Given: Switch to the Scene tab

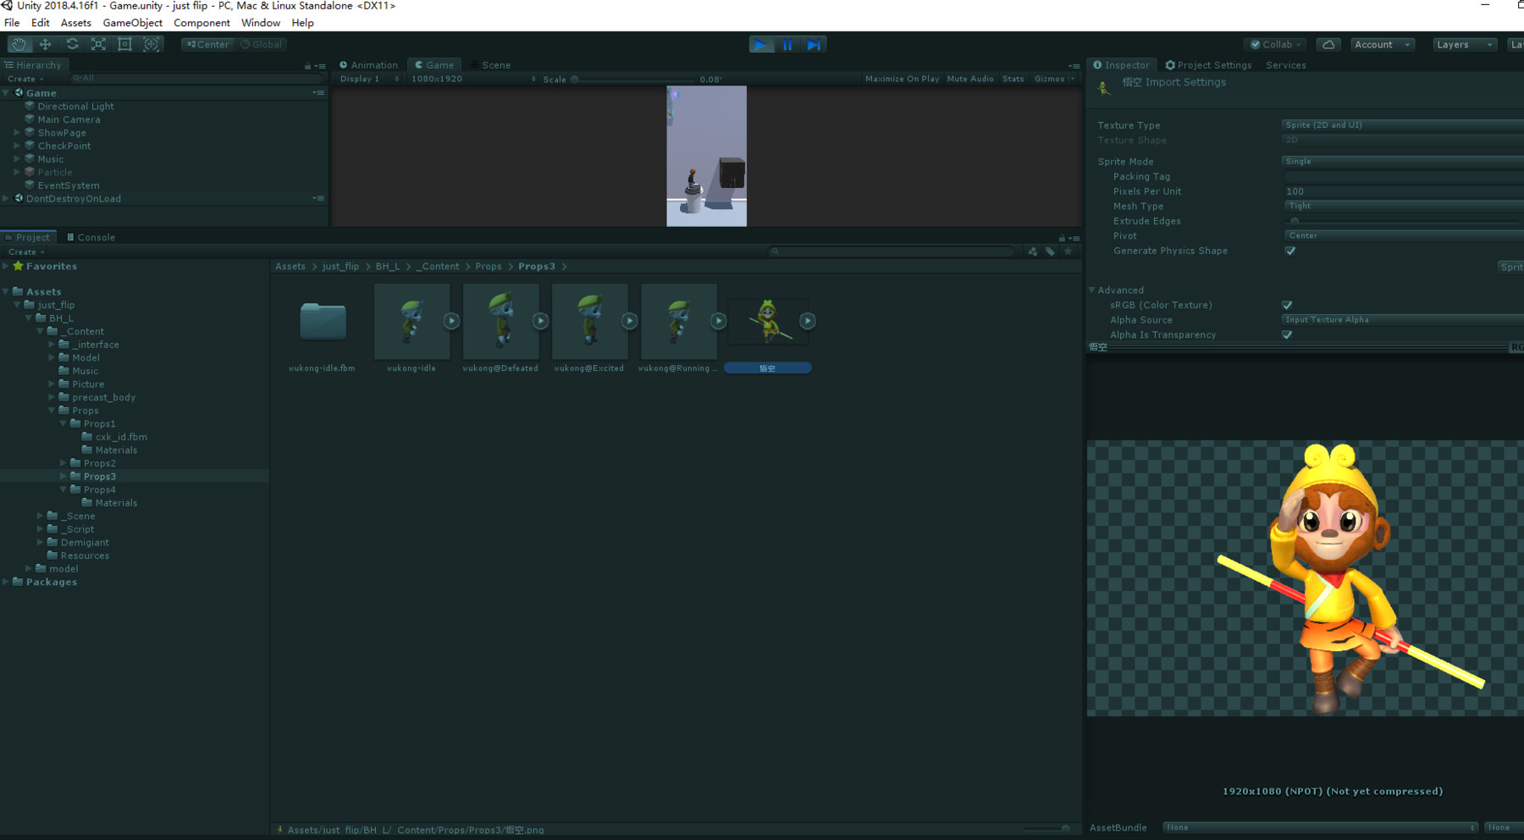Looking at the screenshot, I should (491, 65).
